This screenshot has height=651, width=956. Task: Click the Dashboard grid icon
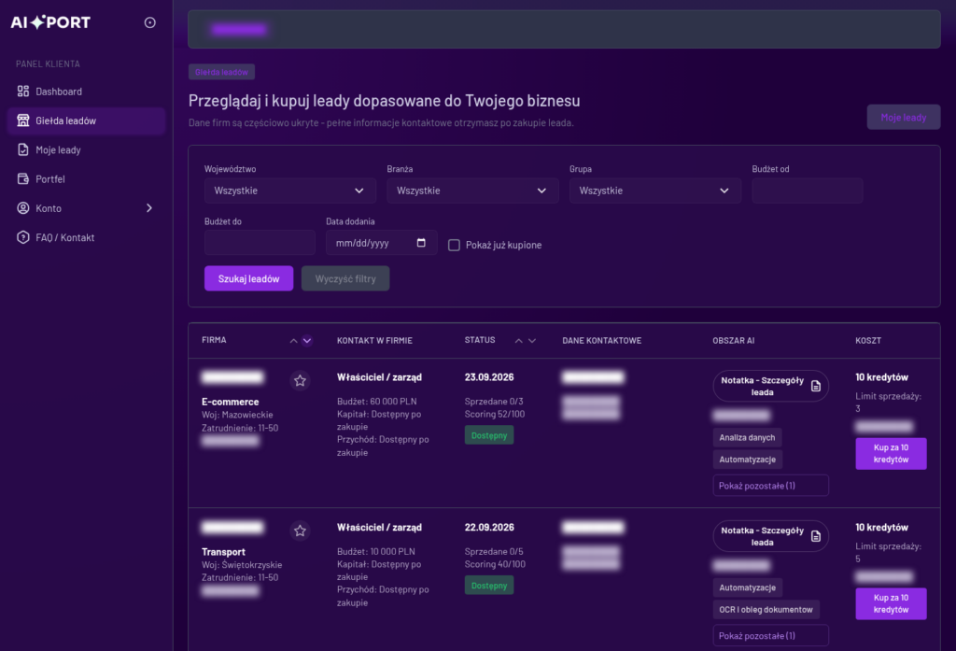[x=23, y=91]
